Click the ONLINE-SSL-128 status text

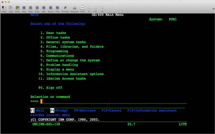tap(46, 124)
